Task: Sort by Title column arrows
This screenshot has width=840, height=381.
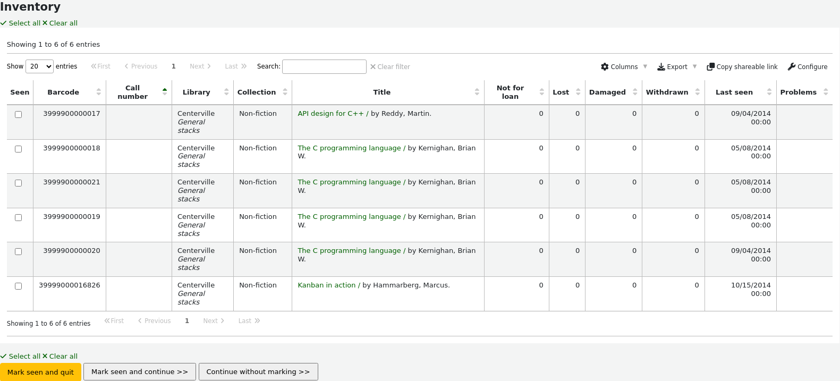Action: pos(477,92)
